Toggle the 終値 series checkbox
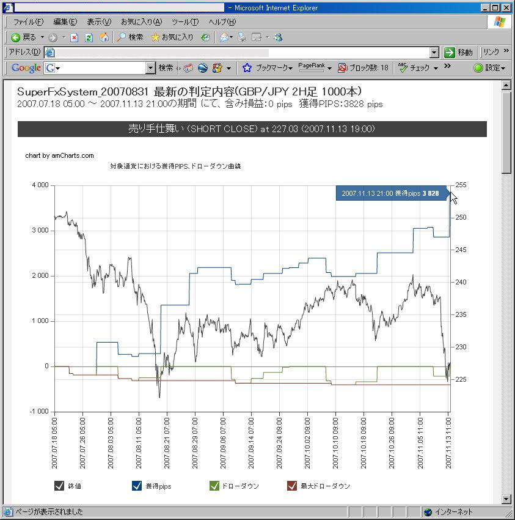The width and height of the screenshot is (515, 520). 59,486
